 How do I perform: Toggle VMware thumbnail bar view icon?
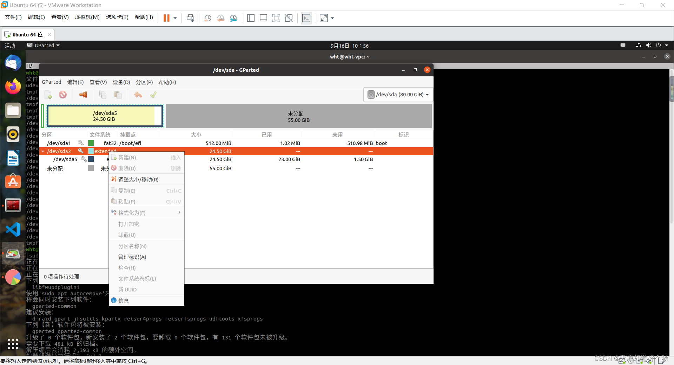pyautogui.click(x=263, y=18)
